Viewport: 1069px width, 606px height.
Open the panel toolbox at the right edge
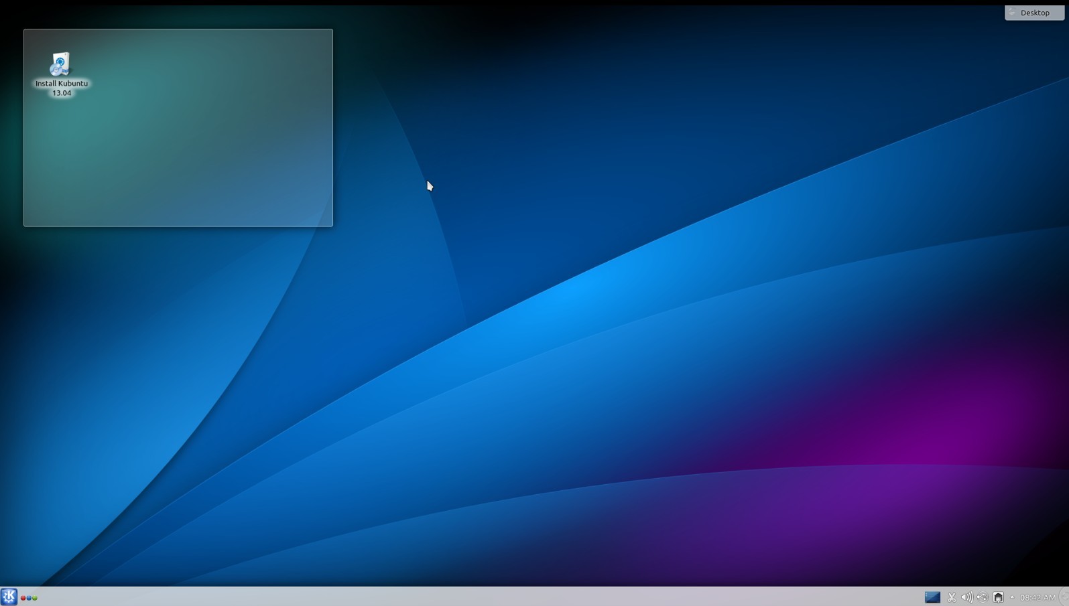pos(1064,597)
